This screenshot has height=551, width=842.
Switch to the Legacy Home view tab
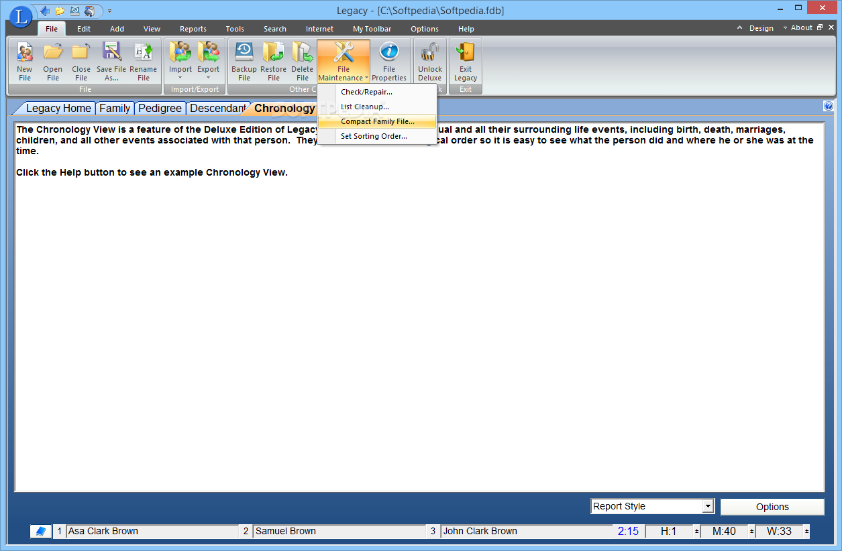coord(58,108)
